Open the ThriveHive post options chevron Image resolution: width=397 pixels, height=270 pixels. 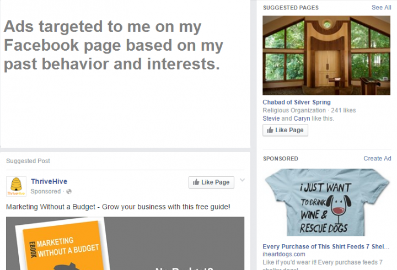coord(242,180)
